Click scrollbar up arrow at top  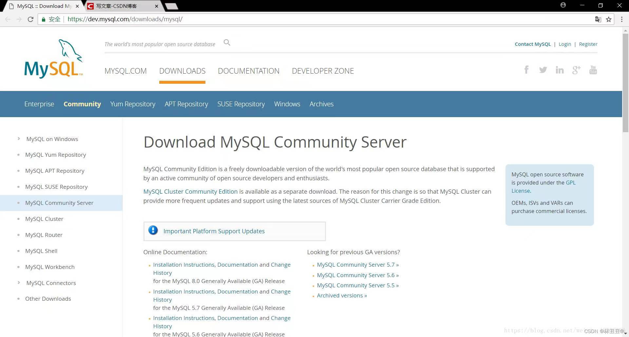pos(625,30)
